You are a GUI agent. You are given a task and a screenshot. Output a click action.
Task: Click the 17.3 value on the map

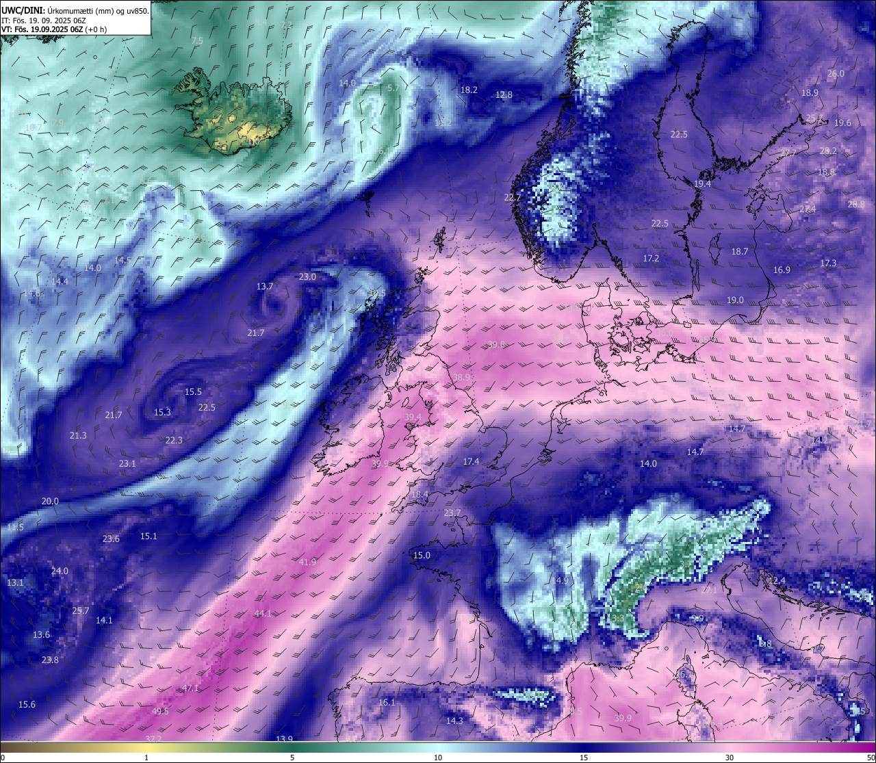(x=828, y=263)
